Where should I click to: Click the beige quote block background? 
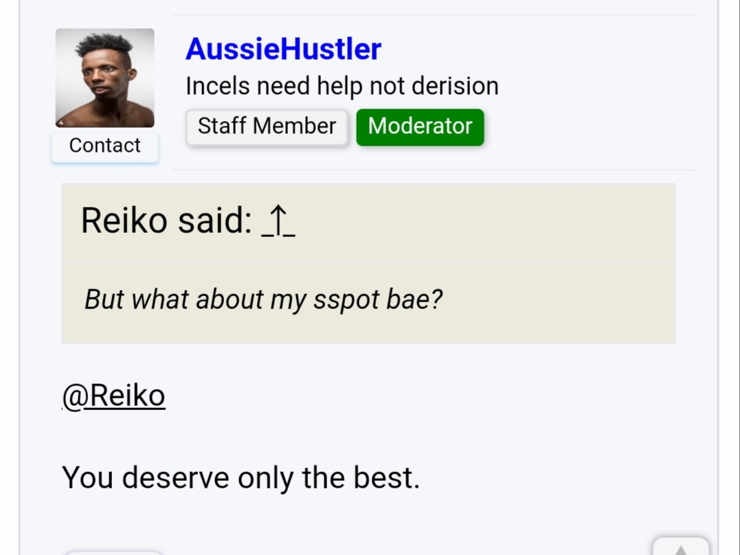tap(368, 263)
